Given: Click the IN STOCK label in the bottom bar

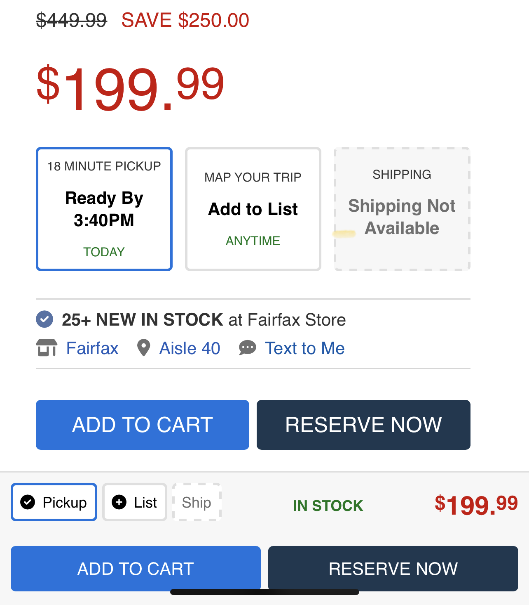Looking at the screenshot, I should coord(328,506).
